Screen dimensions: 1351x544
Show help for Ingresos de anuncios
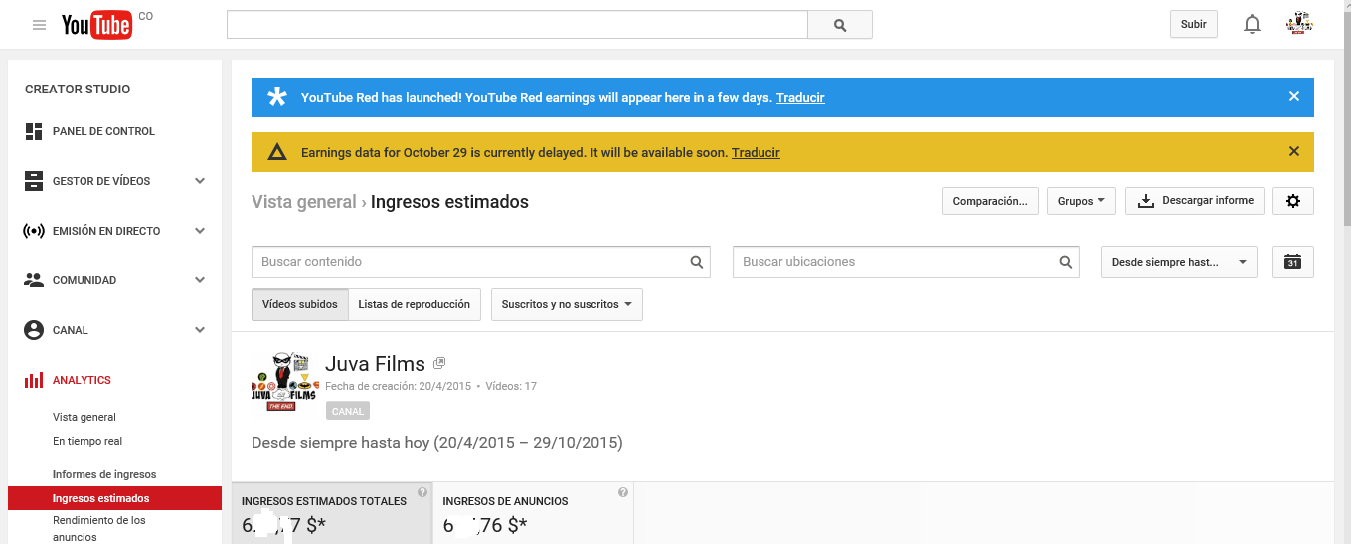coord(623,492)
